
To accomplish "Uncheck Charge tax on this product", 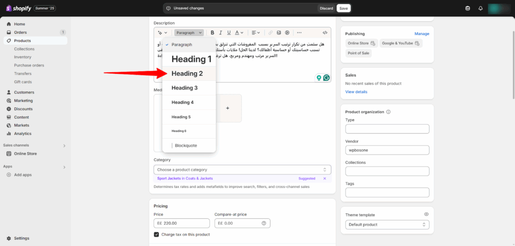I will 156,234.
